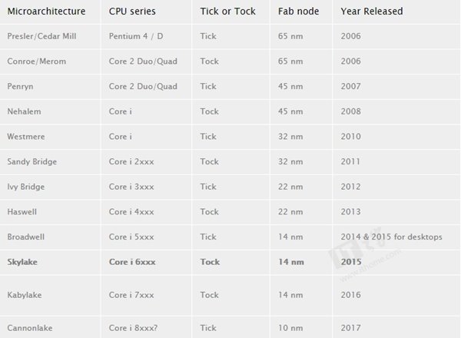The width and height of the screenshot is (461, 338).
Task: Click the CPU series column header
Action: tap(132, 12)
